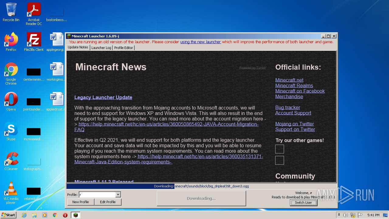Select Minecraft launcher taskbar button
The width and height of the screenshot is (389, 219).
coord(76,215)
